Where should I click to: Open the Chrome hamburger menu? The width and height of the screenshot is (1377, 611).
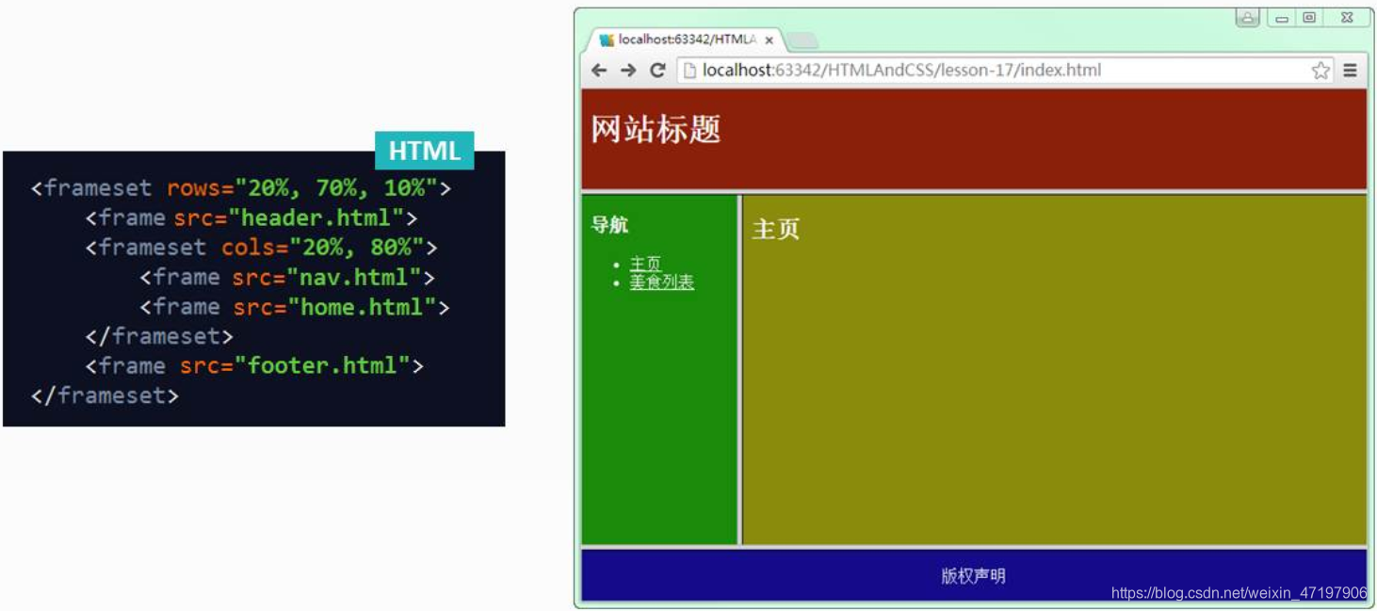pyautogui.click(x=1350, y=71)
